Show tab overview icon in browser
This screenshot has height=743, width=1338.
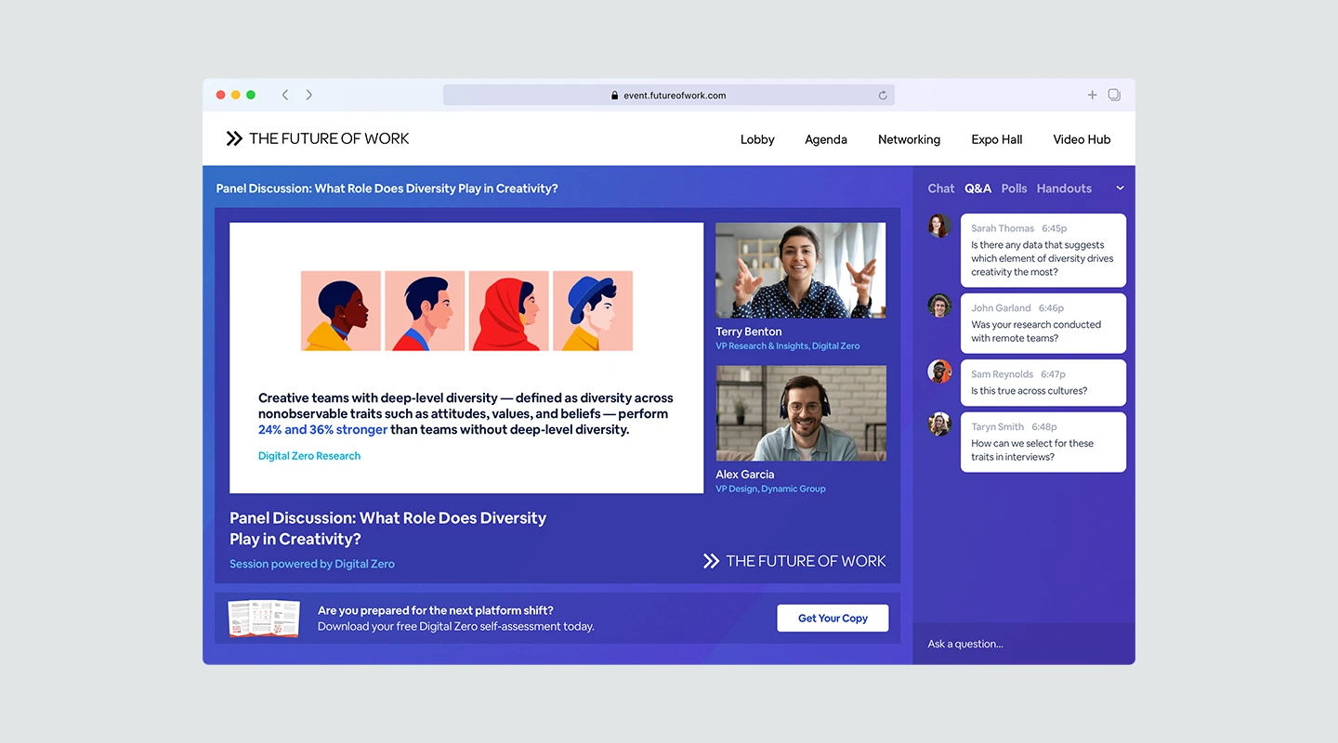(1114, 95)
